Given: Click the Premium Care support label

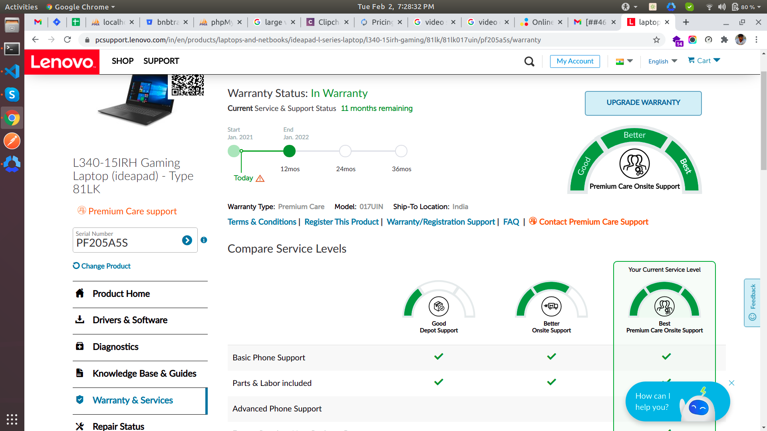Looking at the screenshot, I should (x=127, y=211).
